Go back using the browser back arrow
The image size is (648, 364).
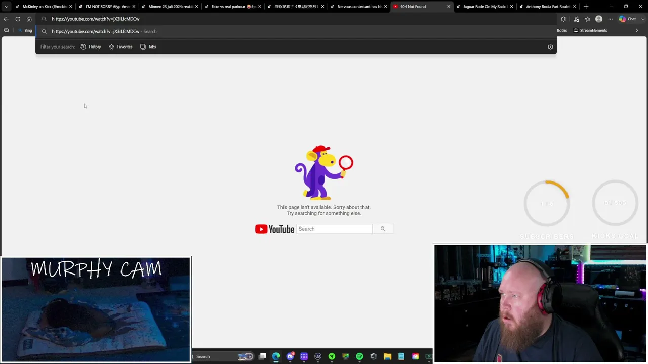pyautogui.click(x=6, y=19)
